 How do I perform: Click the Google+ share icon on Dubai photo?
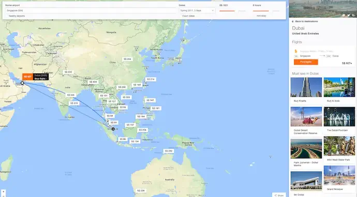(353, 16)
